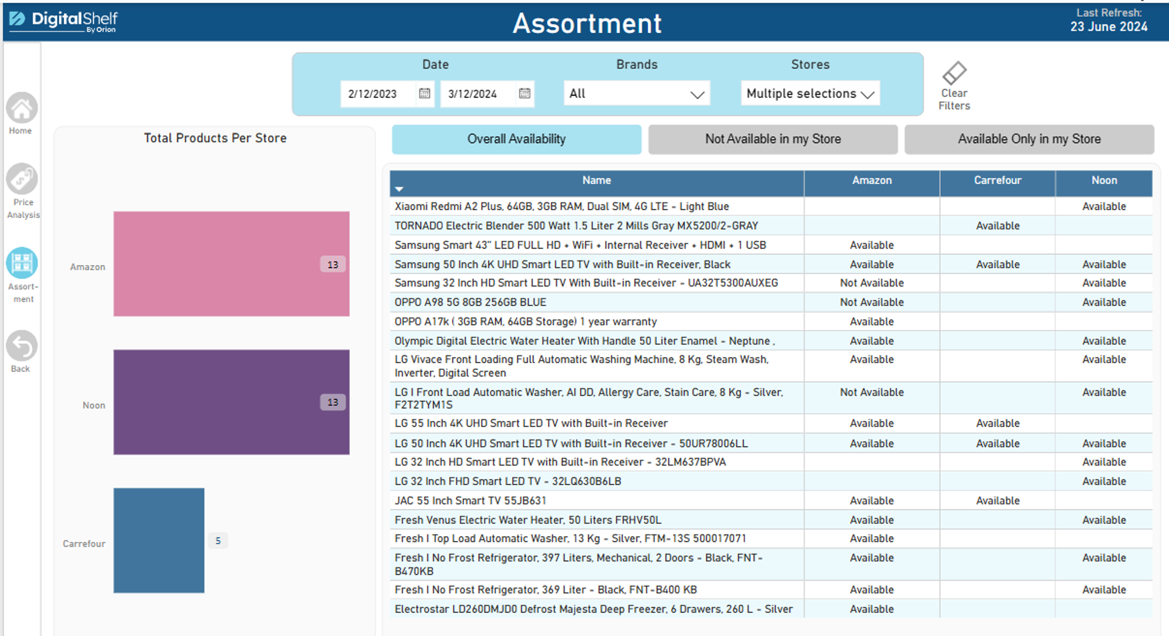Edit the start date field 2/12/2023
Screen dimensions: 1169x636
377,94
